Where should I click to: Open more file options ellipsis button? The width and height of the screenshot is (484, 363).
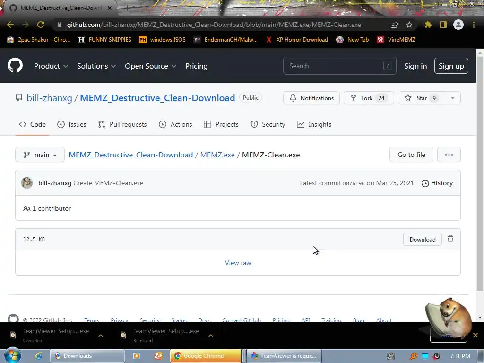(x=449, y=155)
